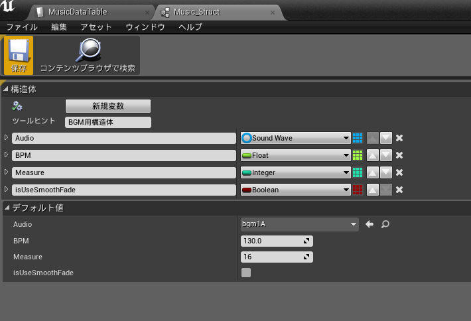Click the array grid icon for BPM

(x=358, y=155)
